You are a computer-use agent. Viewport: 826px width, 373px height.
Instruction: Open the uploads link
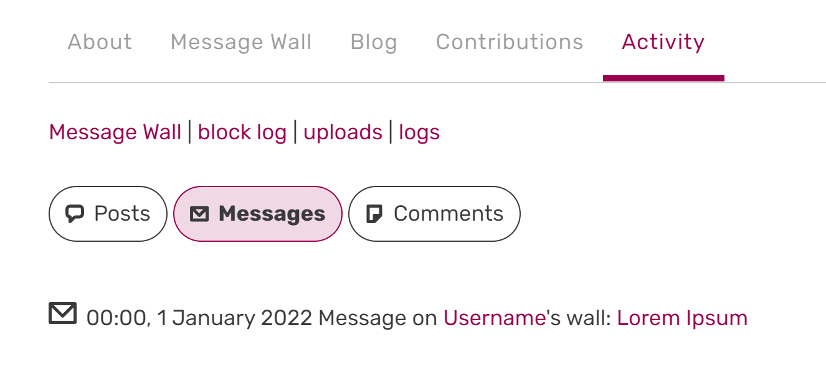(343, 132)
